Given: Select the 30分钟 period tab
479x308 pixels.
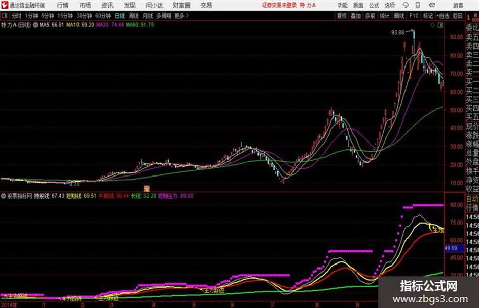Looking at the screenshot, I should click(84, 16).
